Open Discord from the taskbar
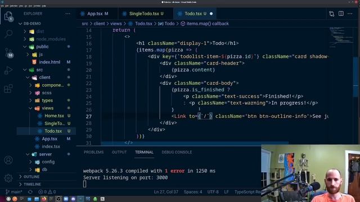Viewport: 360px width, 202px height. (73, 199)
